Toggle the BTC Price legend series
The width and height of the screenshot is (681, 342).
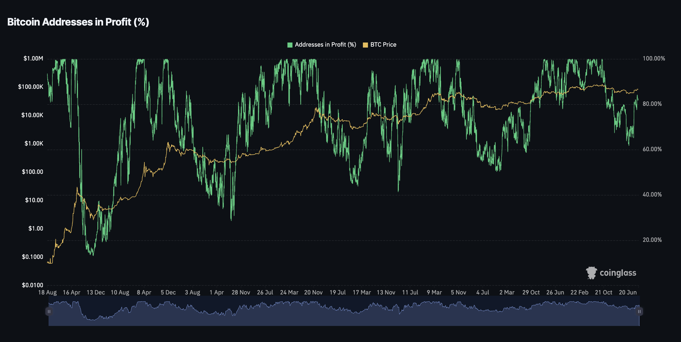click(x=380, y=45)
